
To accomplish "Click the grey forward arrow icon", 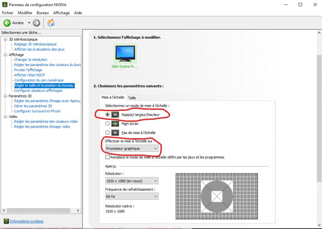I will tap(36, 23).
